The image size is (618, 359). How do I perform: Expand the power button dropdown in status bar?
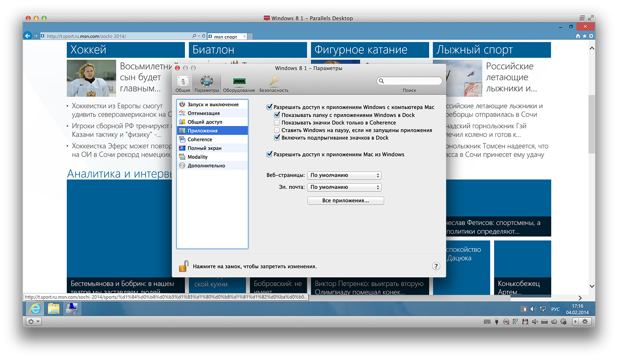[x=34, y=322]
